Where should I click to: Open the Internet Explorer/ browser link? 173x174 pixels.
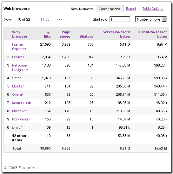pyautogui.click(x=19, y=47)
